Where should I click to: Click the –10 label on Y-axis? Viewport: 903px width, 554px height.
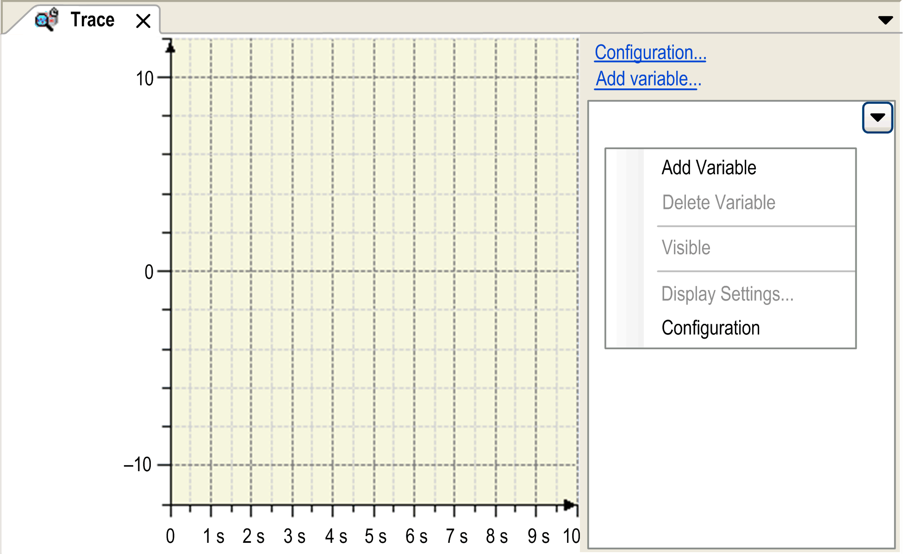[138, 465]
